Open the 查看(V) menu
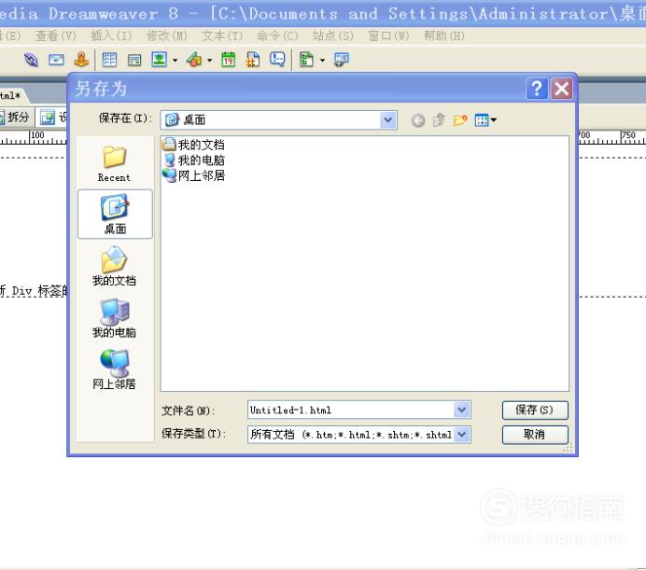 point(56,35)
